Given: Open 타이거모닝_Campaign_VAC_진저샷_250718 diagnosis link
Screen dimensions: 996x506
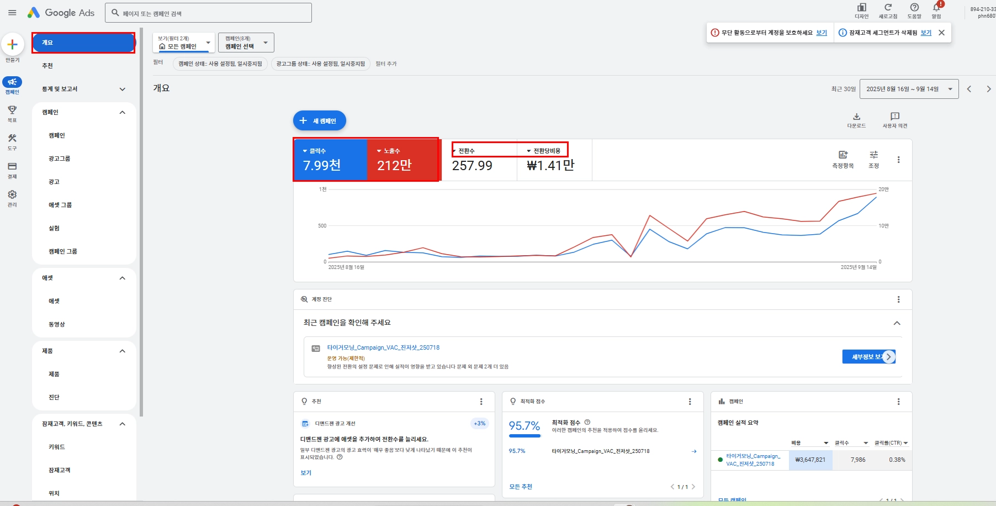Looking at the screenshot, I should click(x=383, y=347).
